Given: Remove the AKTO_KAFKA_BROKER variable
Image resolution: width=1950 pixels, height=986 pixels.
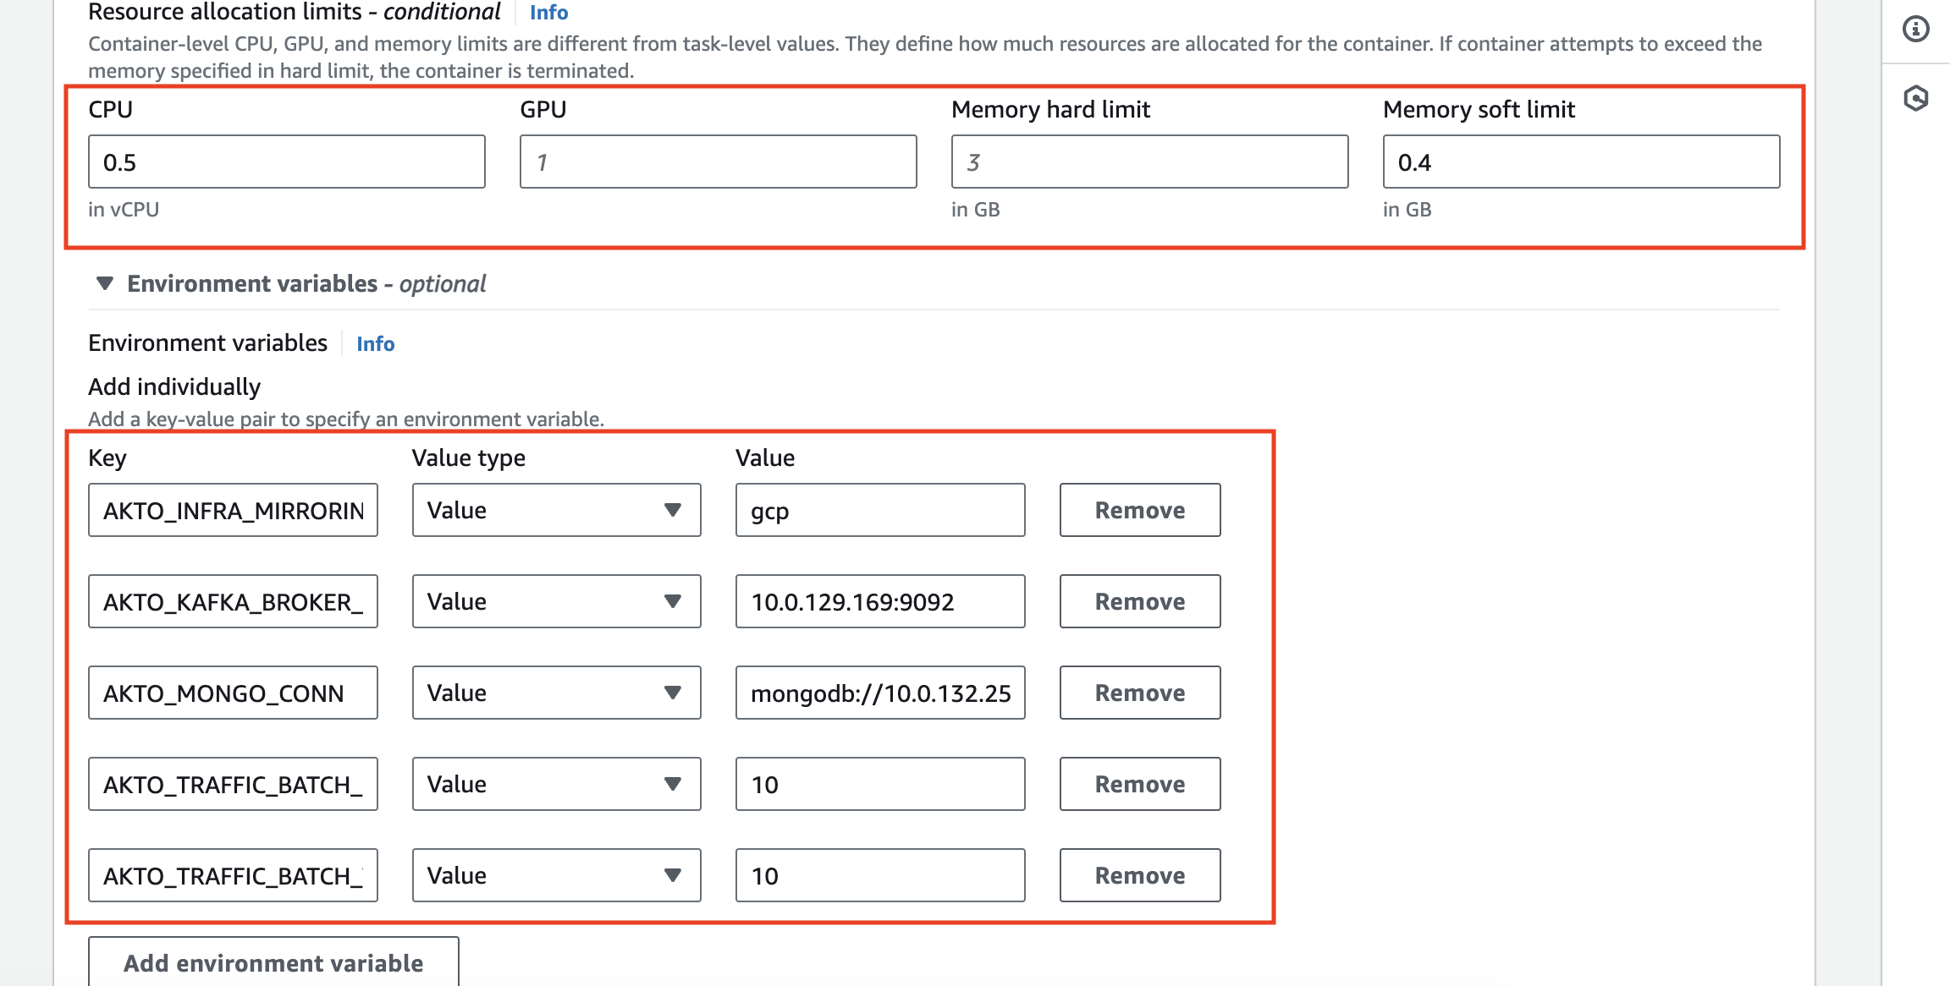Looking at the screenshot, I should (x=1139, y=601).
